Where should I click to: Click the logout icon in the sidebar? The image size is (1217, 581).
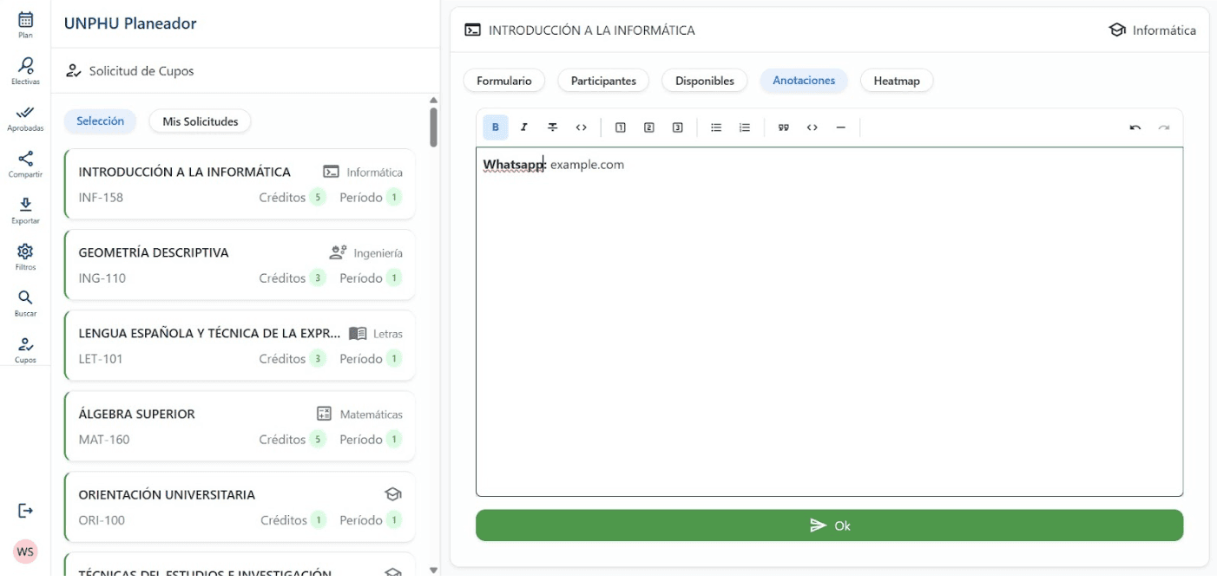pos(25,511)
